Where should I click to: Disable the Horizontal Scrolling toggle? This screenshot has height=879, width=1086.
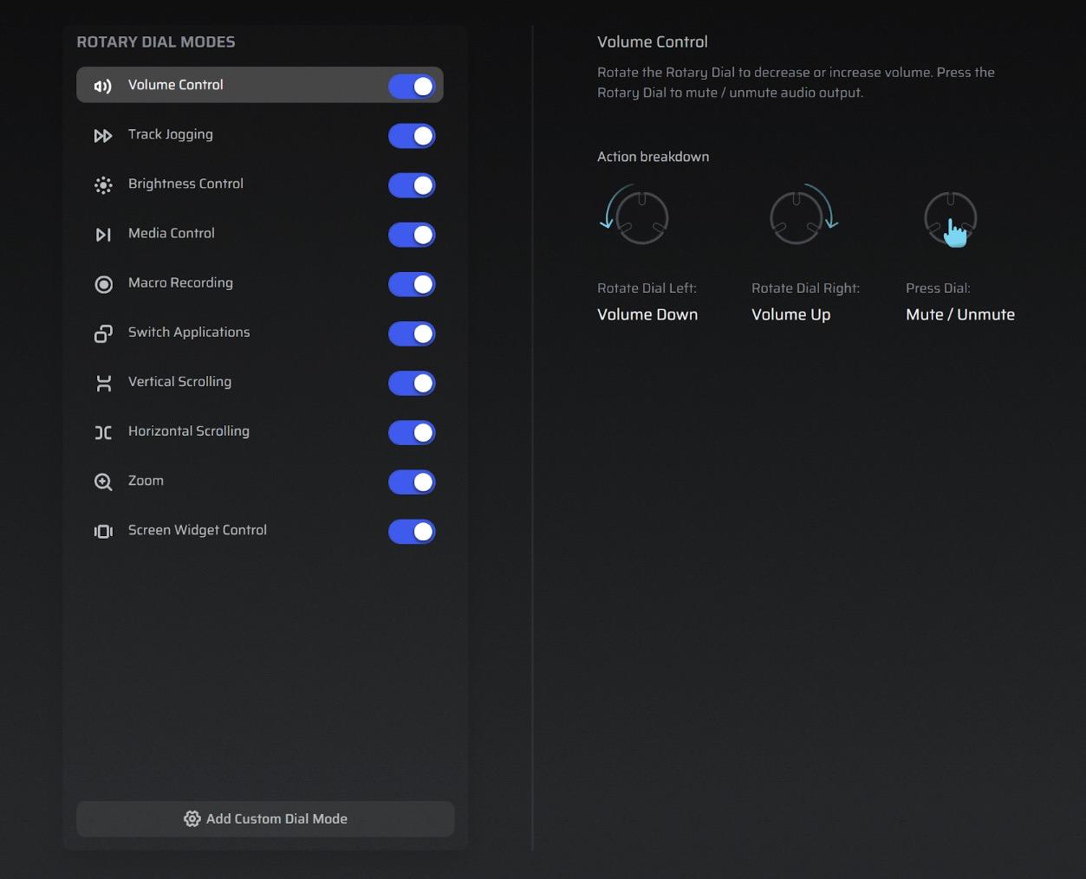pos(412,433)
